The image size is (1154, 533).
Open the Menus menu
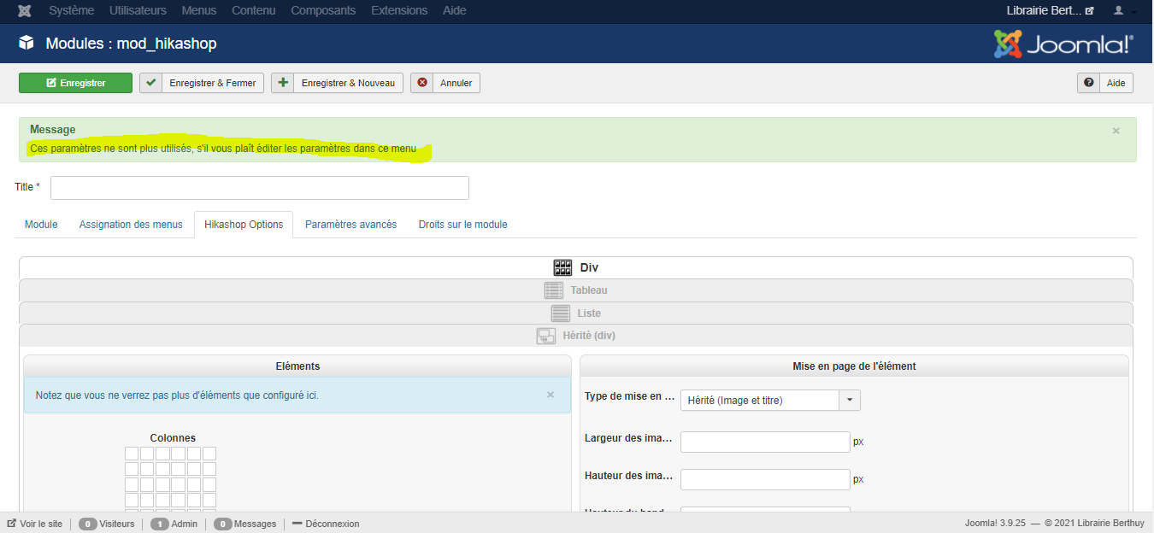(198, 11)
